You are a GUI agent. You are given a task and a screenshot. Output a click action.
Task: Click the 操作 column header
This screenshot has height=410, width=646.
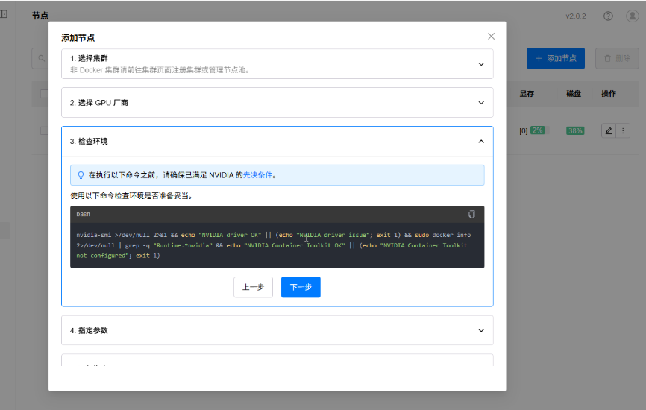pyautogui.click(x=609, y=94)
